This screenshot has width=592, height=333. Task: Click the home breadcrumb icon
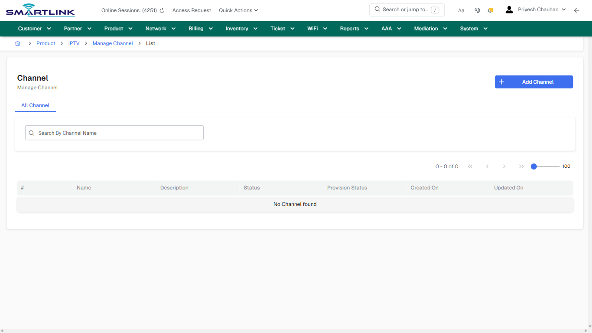point(17,43)
